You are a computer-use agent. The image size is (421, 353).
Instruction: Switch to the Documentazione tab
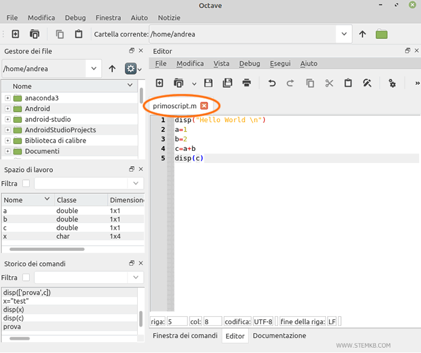tap(279, 336)
